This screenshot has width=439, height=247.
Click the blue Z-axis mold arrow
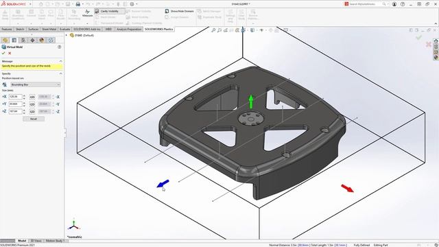[163, 183]
